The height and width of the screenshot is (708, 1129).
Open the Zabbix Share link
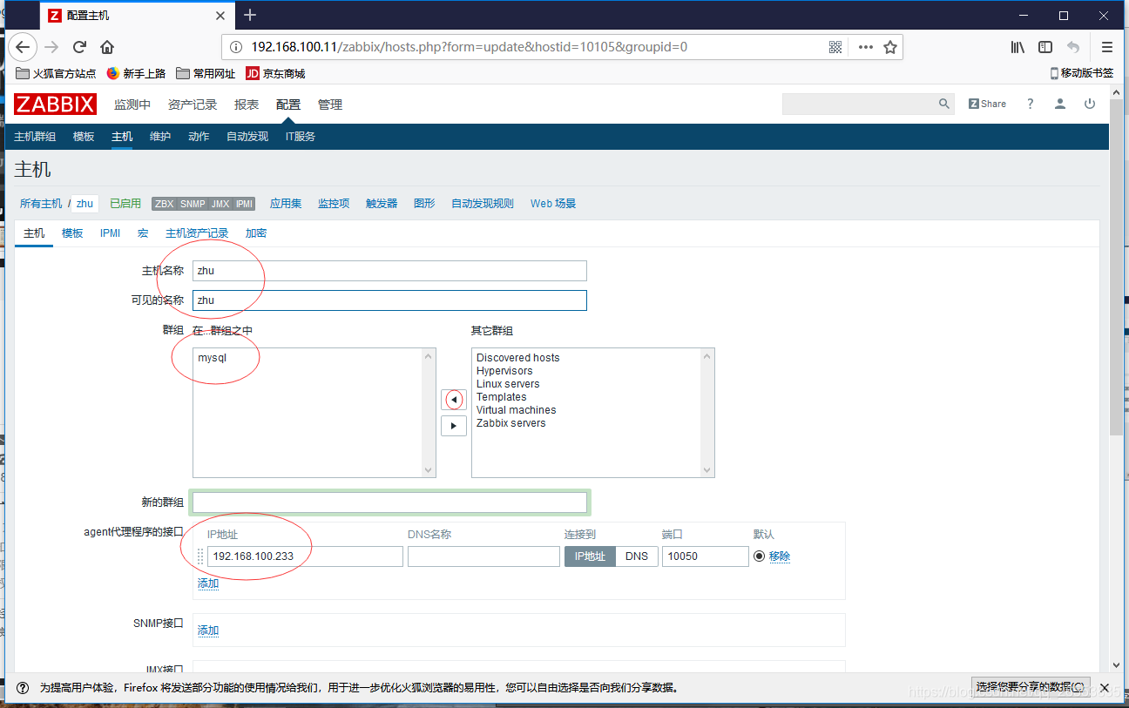(987, 104)
